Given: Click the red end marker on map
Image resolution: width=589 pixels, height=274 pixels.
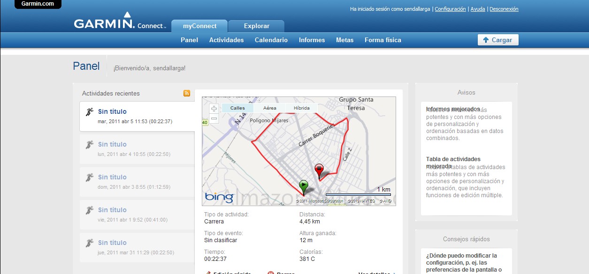Looking at the screenshot, I should pyautogui.click(x=319, y=171).
